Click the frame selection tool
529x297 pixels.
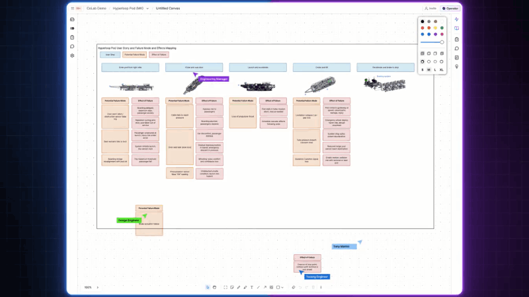coord(225,287)
